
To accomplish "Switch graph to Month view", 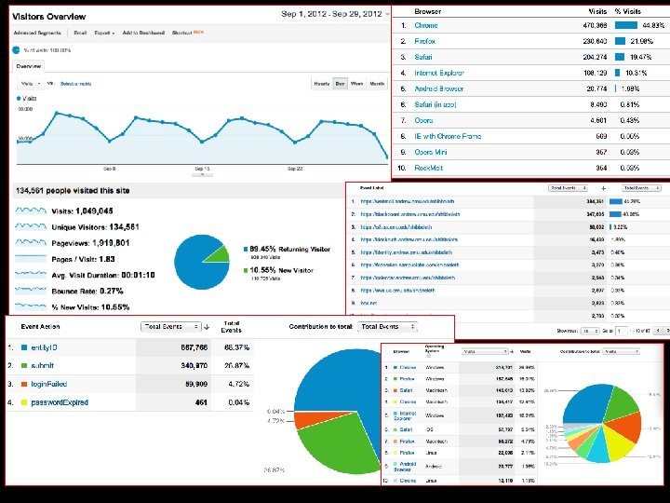I will point(377,84).
